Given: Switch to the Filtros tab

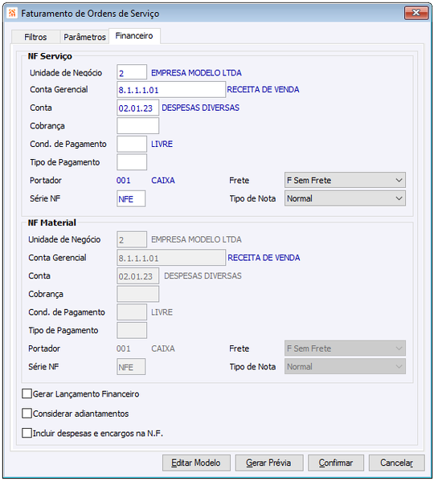Looking at the screenshot, I should (35, 37).
